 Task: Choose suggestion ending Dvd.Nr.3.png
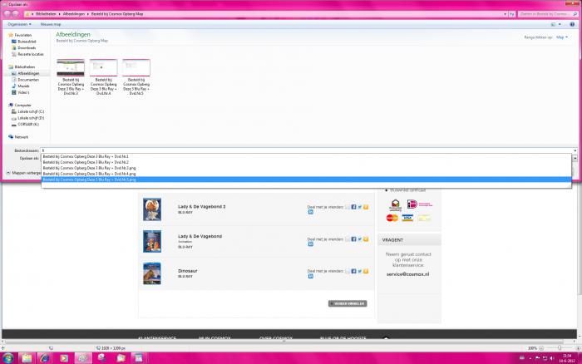(306, 168)
